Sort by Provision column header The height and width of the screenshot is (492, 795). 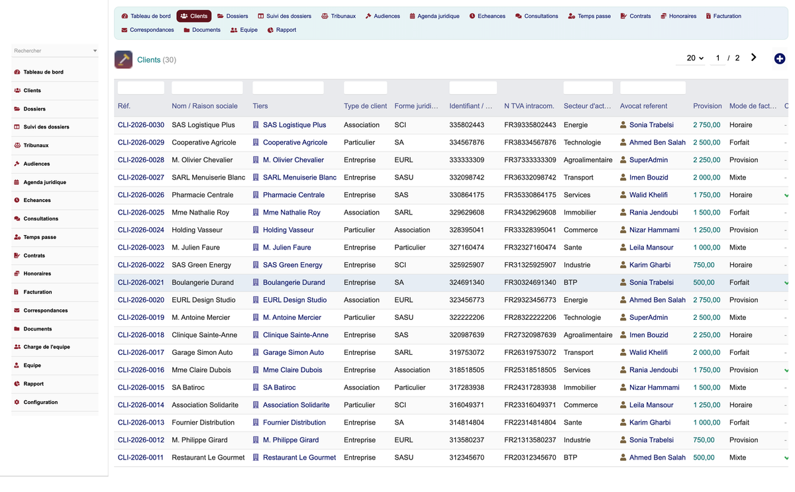tap(708, 106)
